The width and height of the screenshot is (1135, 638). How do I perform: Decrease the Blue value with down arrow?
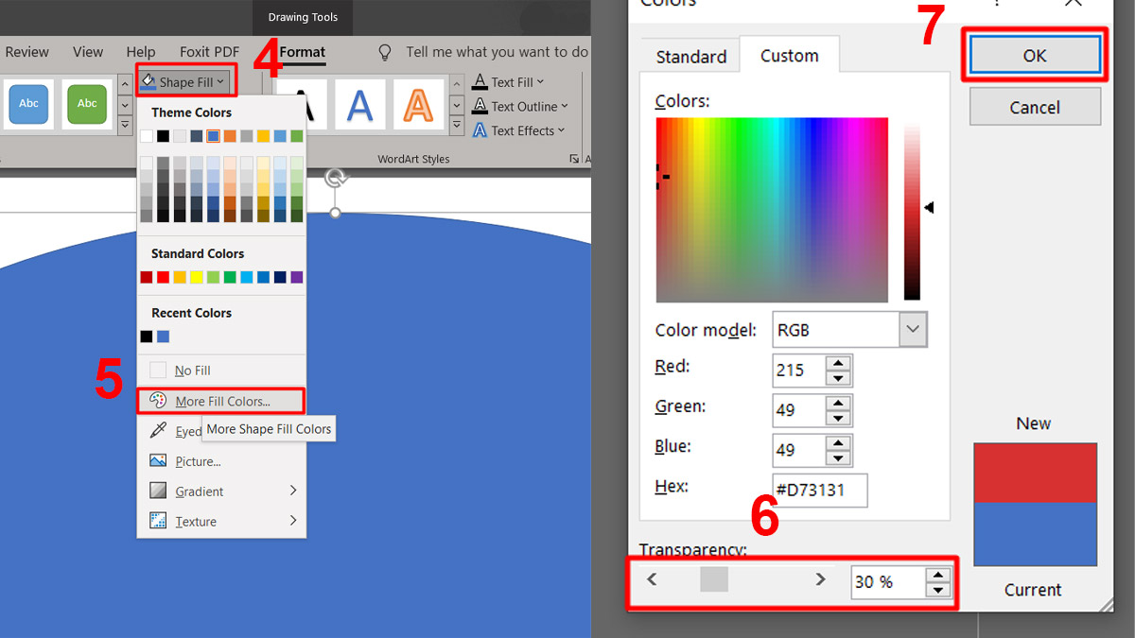point(838,457)
